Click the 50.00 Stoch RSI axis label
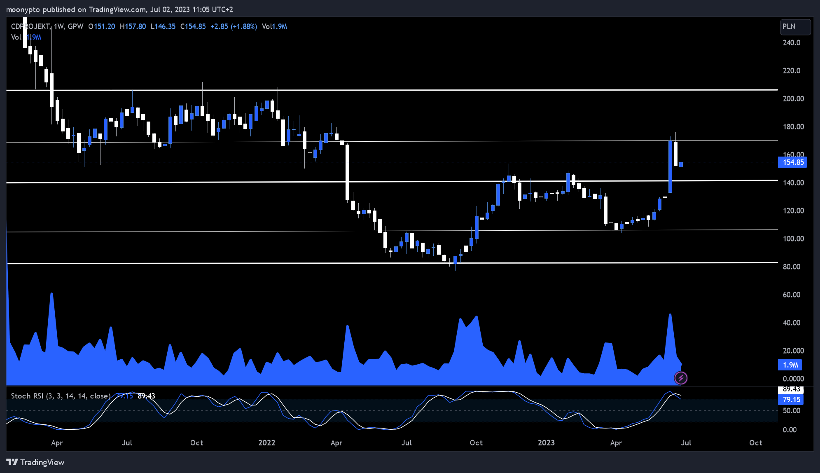820x473 pixels. click(791, 411)
